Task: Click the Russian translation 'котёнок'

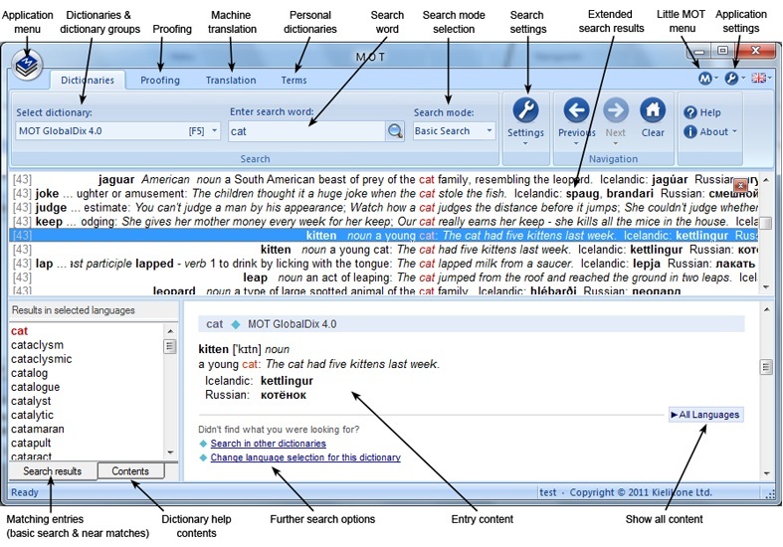Action: (x=284, y=395)
